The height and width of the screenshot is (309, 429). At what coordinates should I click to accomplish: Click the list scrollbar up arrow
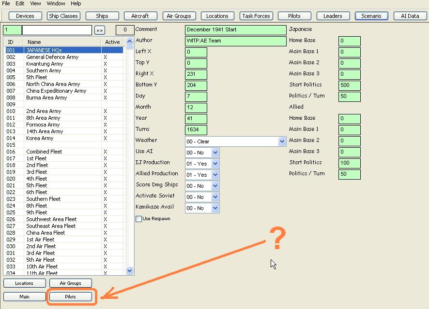(x=129, y=42)
